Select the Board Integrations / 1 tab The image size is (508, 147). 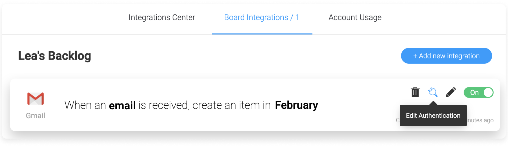(x=262, y=17)
